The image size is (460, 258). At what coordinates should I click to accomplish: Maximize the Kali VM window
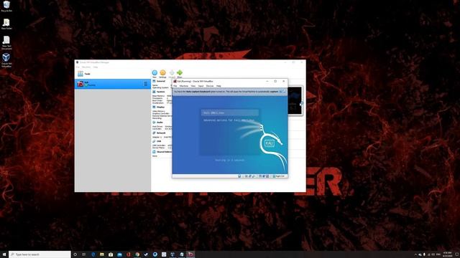tap(275, 81)
